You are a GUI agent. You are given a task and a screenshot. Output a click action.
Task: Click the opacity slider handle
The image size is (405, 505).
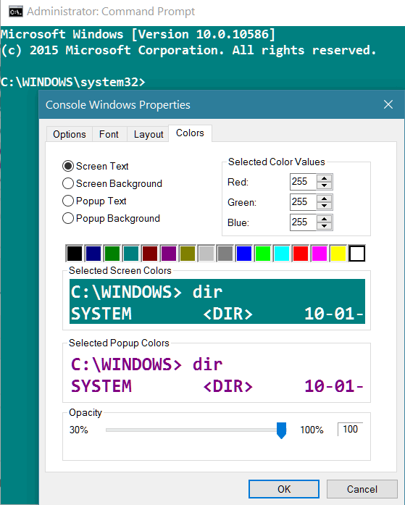281,430
